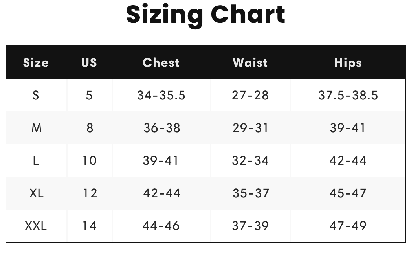Select size M cell

click(x=37, y=128)
